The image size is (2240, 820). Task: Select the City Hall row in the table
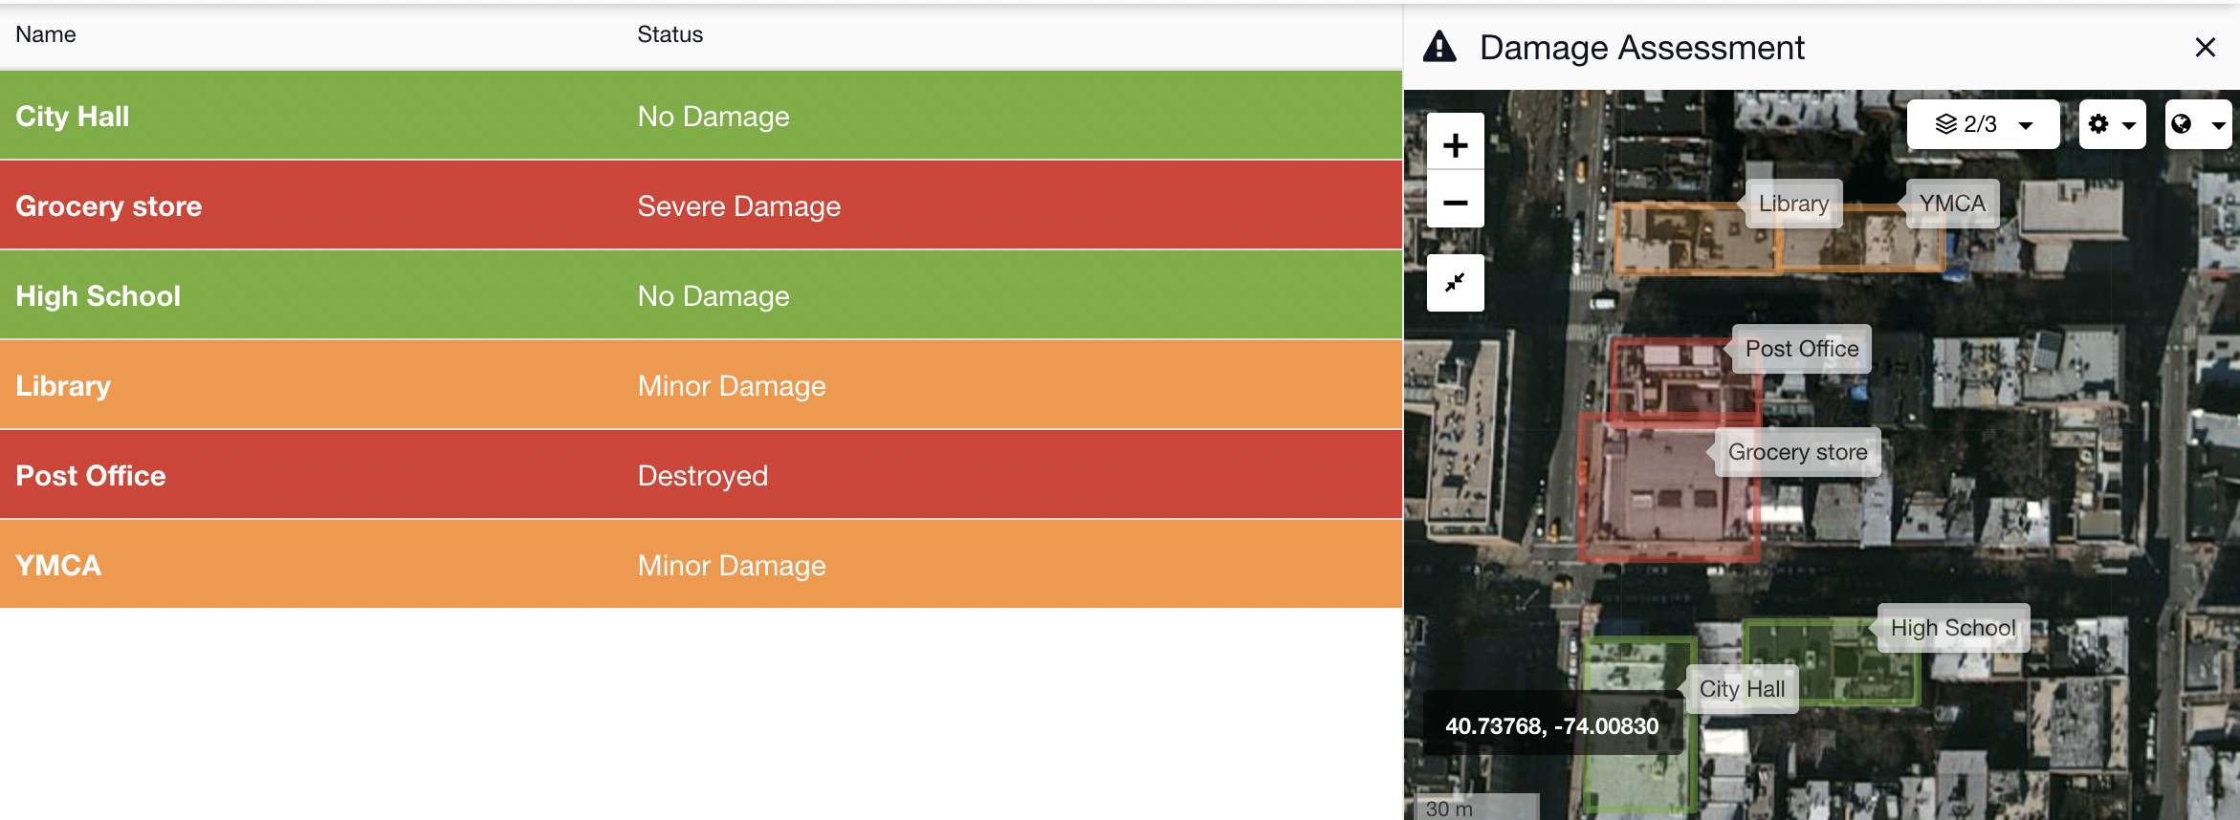[701, 116]
